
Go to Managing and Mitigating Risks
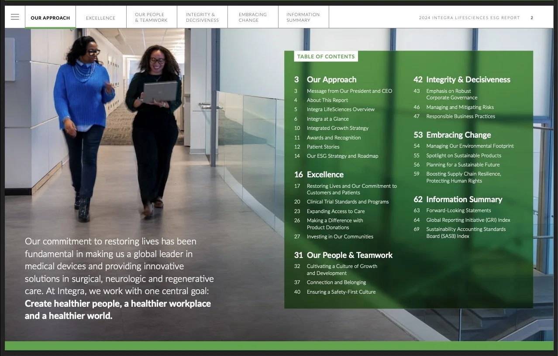point(454,107)
